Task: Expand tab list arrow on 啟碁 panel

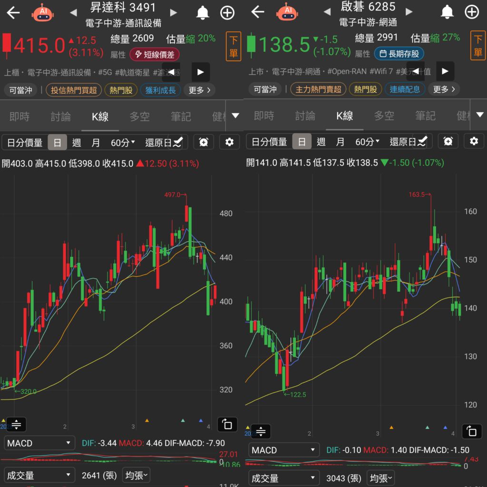Action: tap(479, 115)
